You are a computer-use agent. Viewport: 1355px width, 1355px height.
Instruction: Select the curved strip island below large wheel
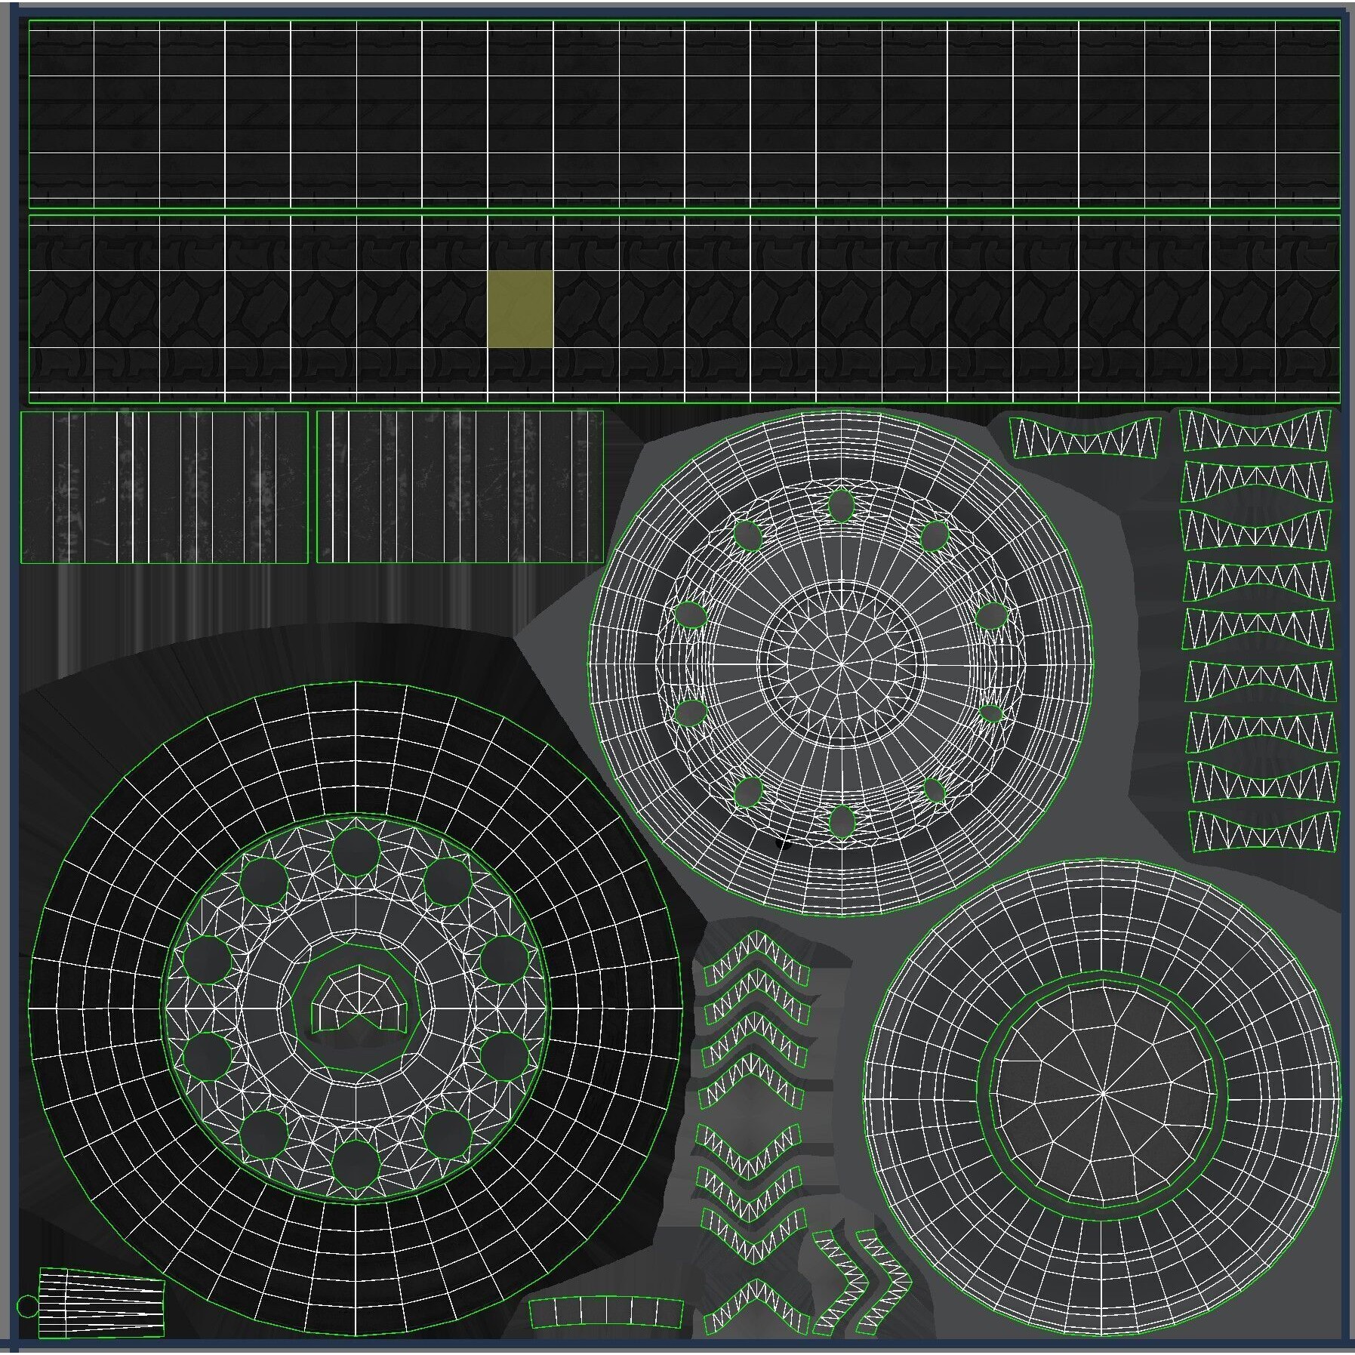click(605, 1312)
